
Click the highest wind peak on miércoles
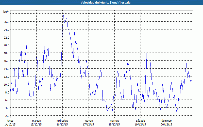(63, 15)
